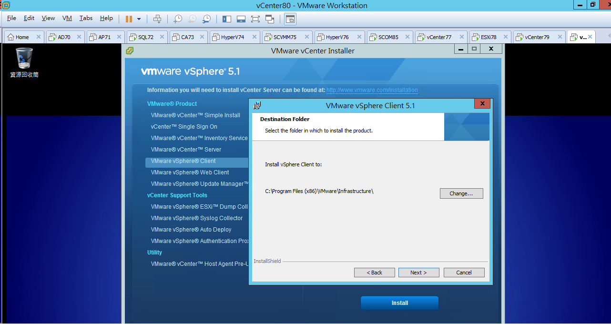Open the View menu

tap(48, 18)
